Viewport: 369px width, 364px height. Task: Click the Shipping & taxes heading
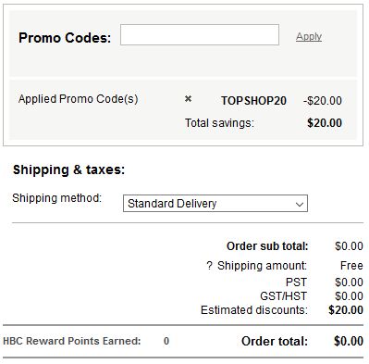pyautogui.click(x=69, y=169)
